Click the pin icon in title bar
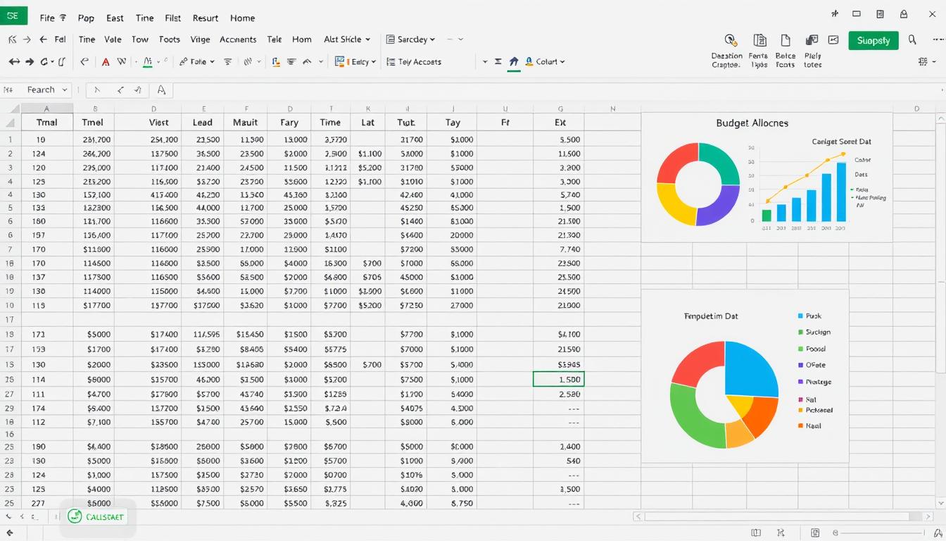This screenshot has height=541, width=946. point(835,13)
